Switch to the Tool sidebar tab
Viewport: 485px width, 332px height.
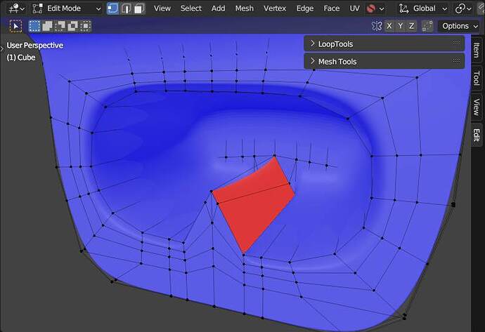[477, 77]
